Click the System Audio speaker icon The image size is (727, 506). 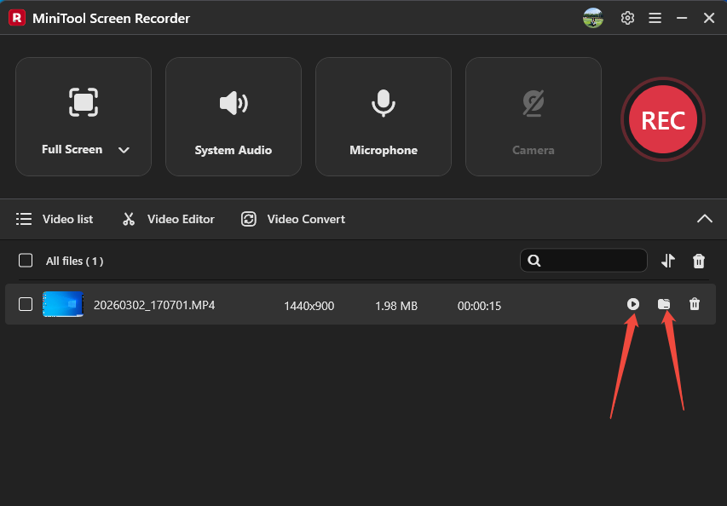[x=233, y=103]
